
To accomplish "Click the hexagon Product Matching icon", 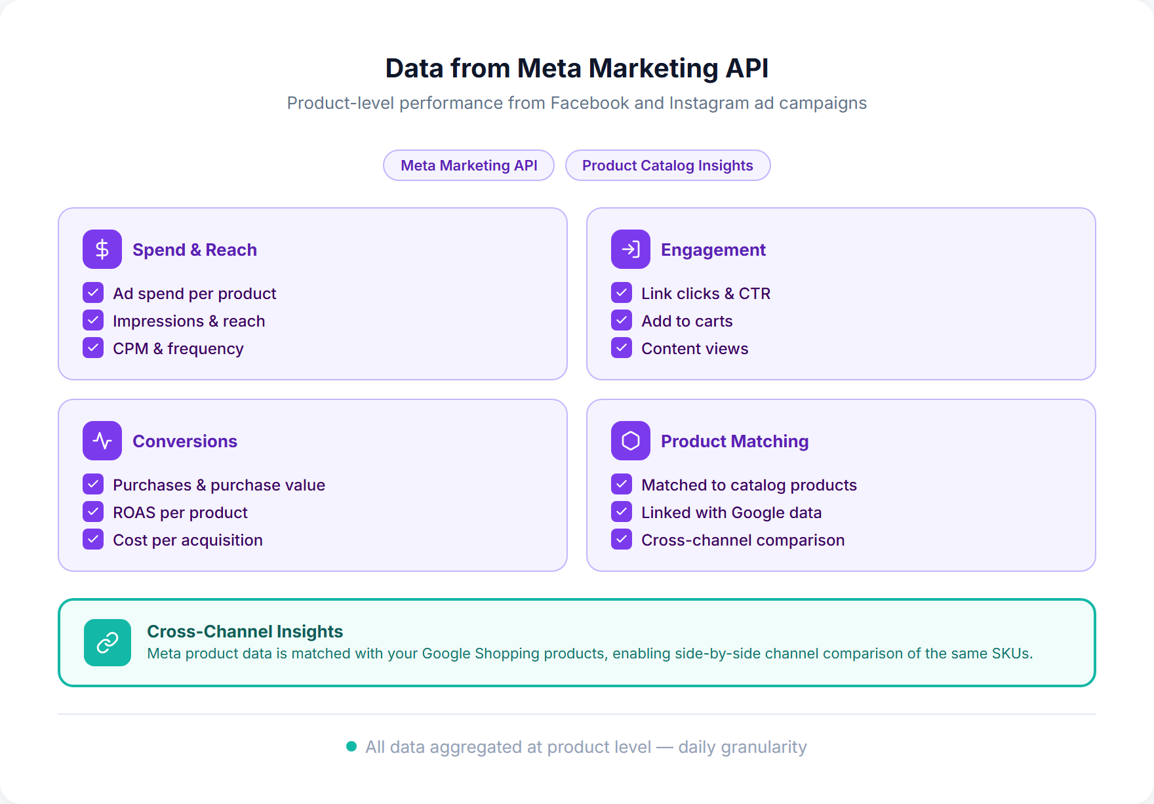I will [629, 441].
